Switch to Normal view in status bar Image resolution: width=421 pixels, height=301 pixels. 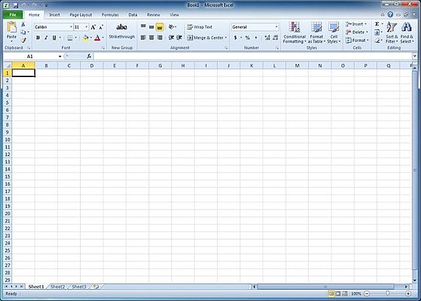[331, 294]
